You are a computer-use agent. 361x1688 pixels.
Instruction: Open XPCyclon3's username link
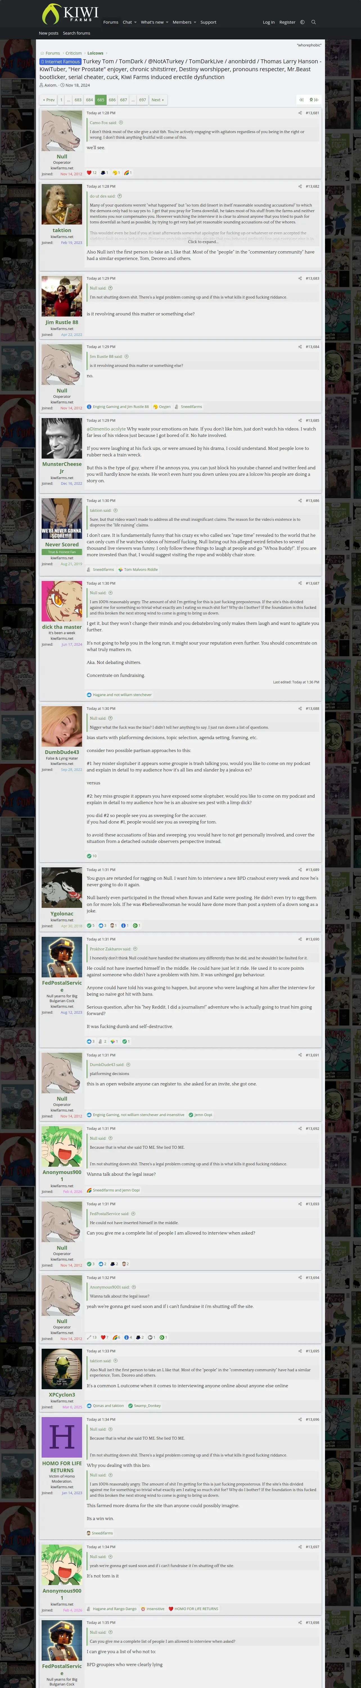pyautogui.click(x=62, y=1395)
